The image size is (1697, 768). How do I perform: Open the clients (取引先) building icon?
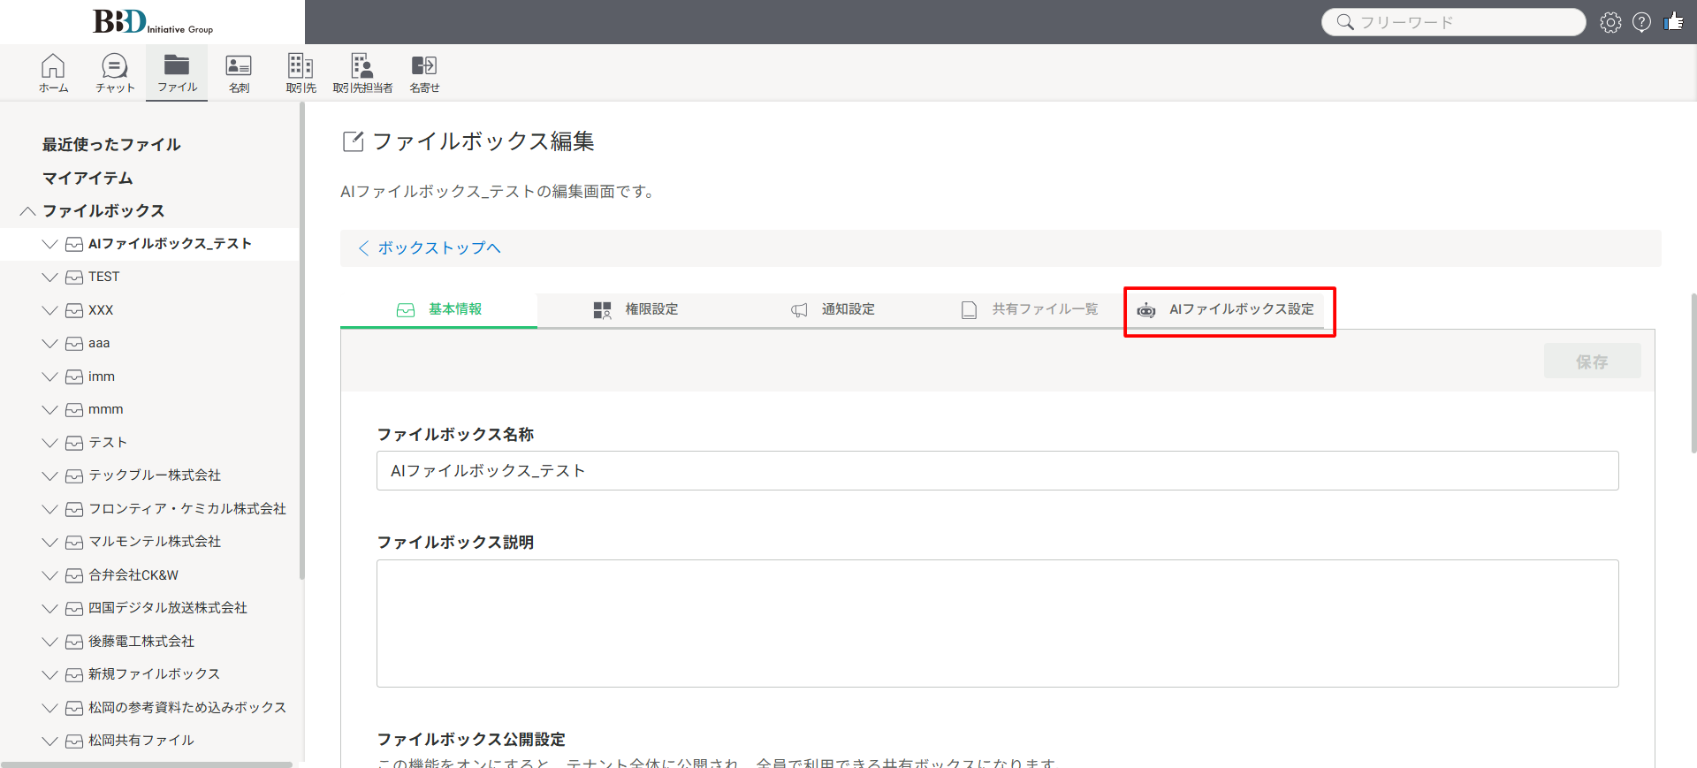point(301,72)
